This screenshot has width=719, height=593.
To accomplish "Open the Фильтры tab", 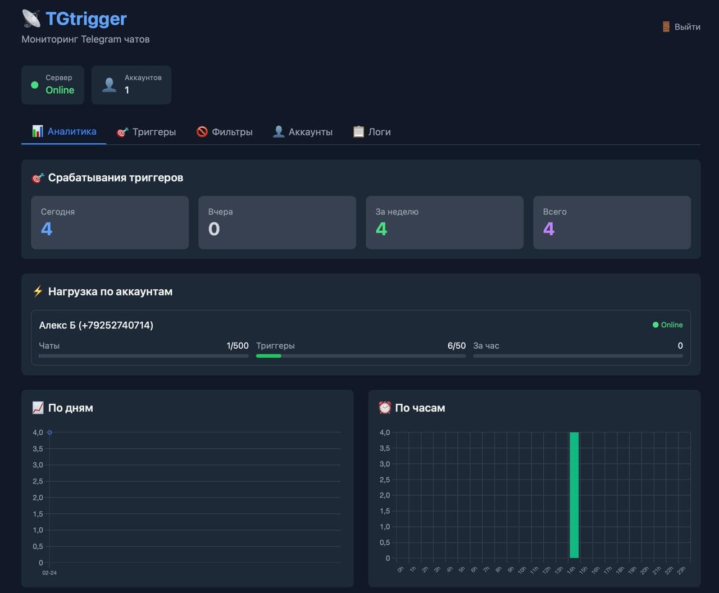I will tap(225, 132).
